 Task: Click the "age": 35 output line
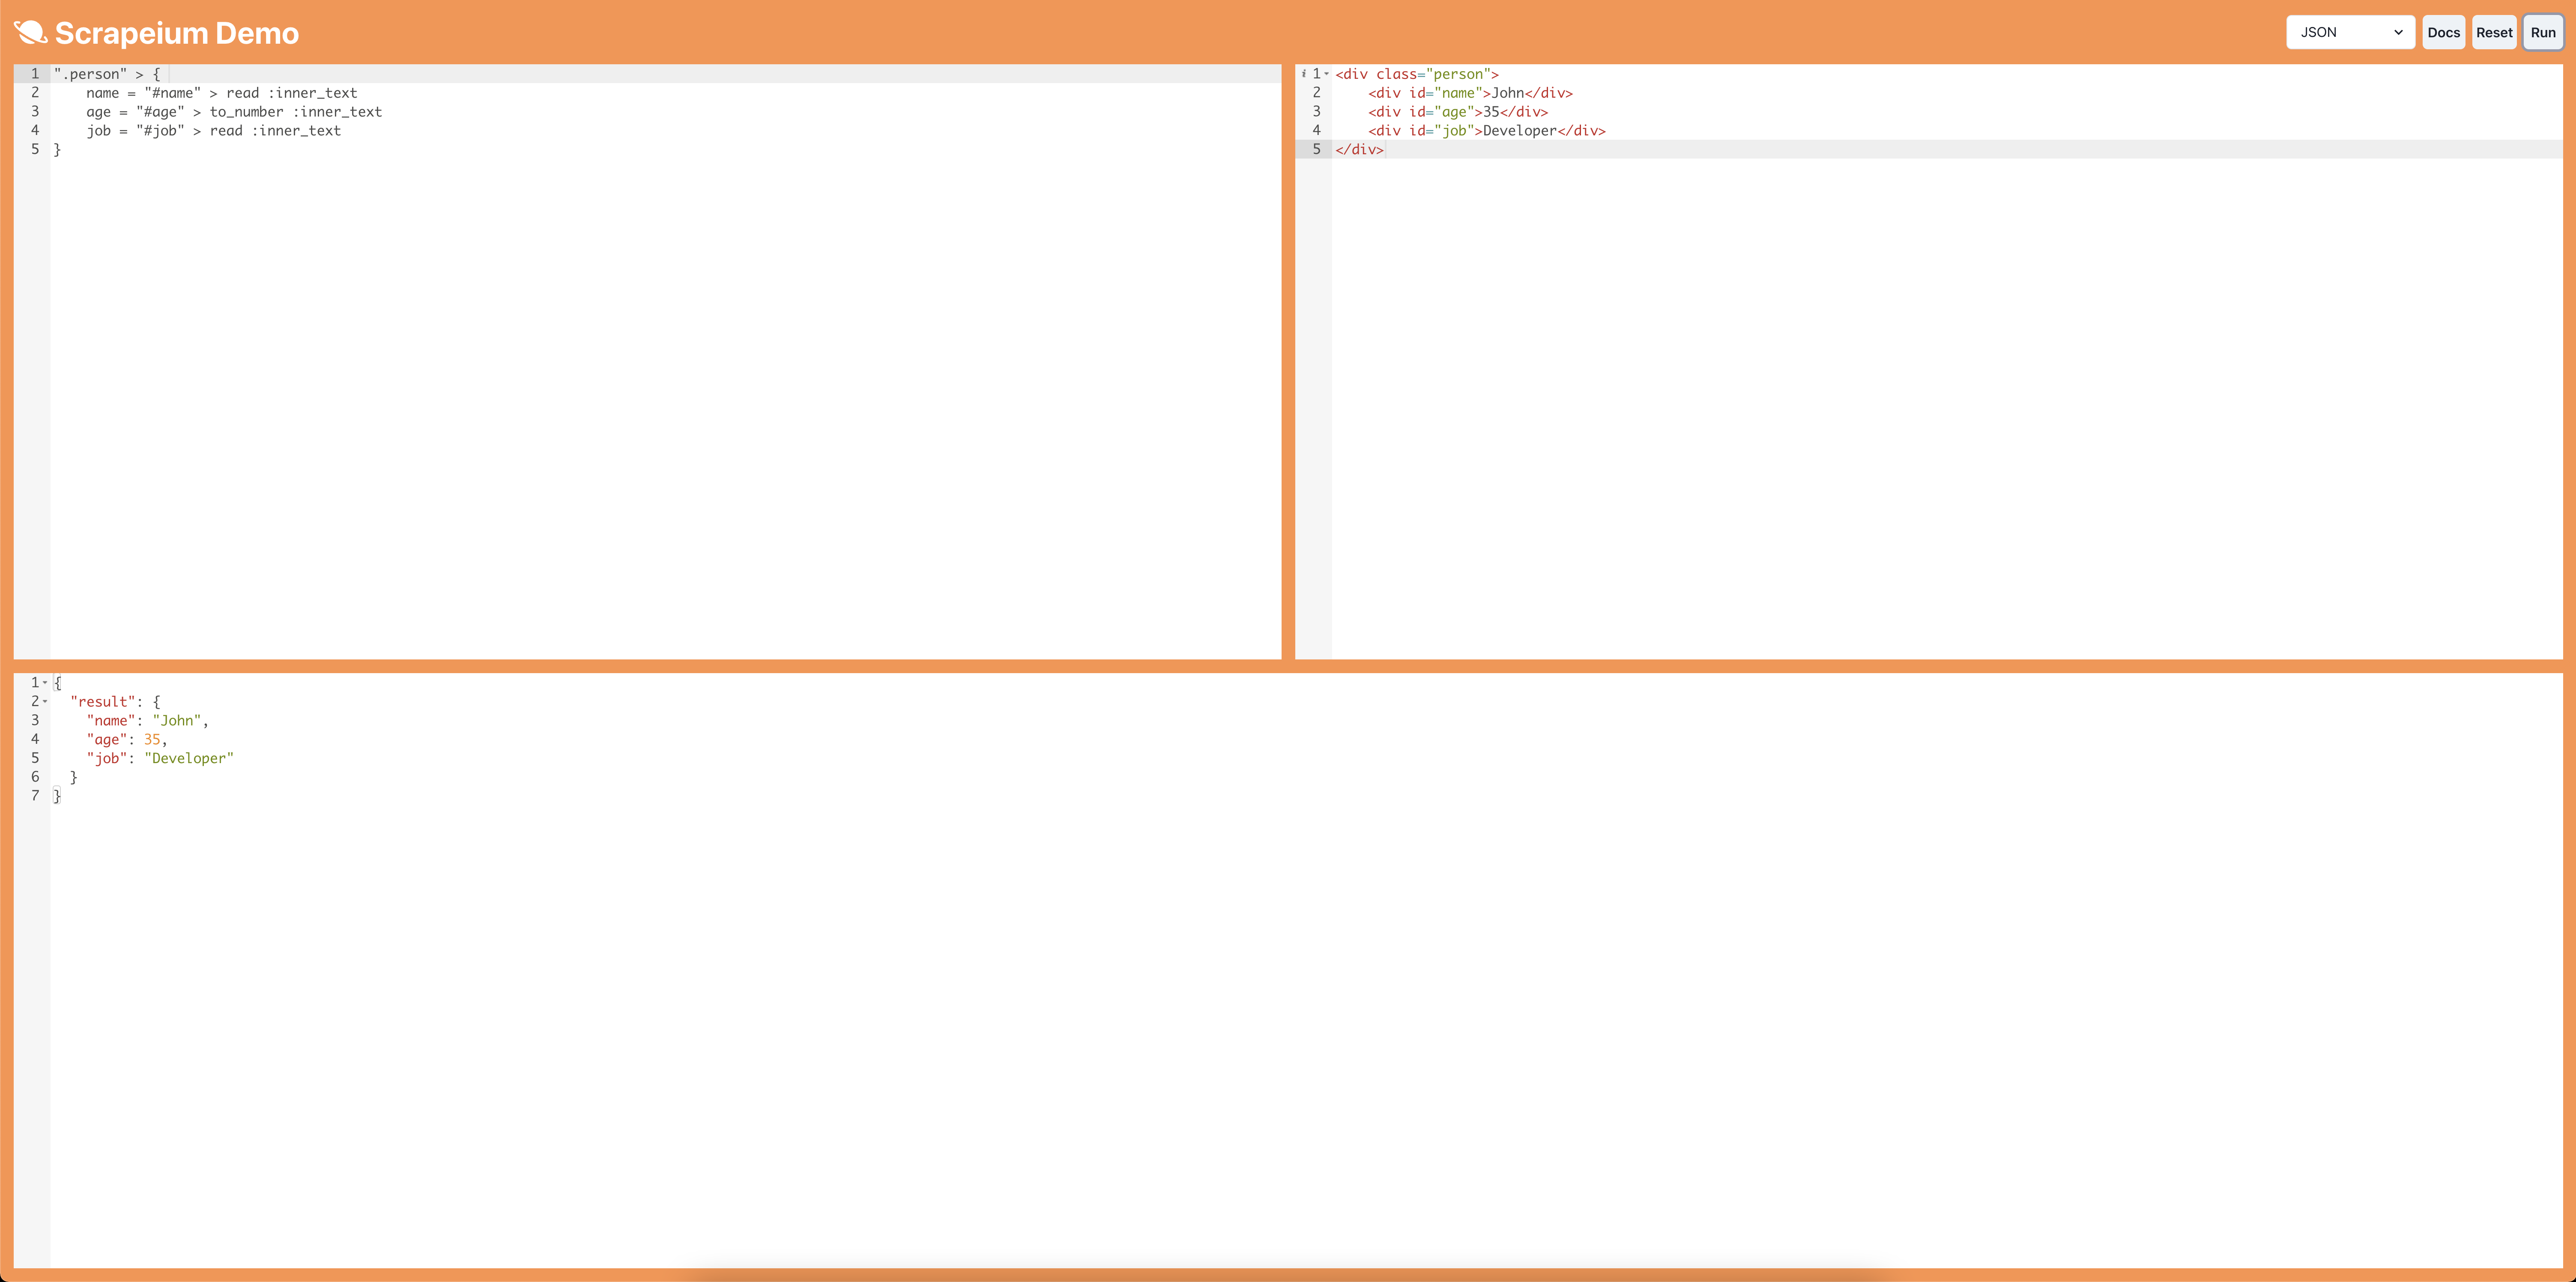127,740
